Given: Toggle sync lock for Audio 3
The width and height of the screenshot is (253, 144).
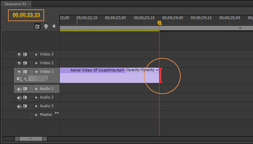Looking at the screenshot, I should pos(25,106).
